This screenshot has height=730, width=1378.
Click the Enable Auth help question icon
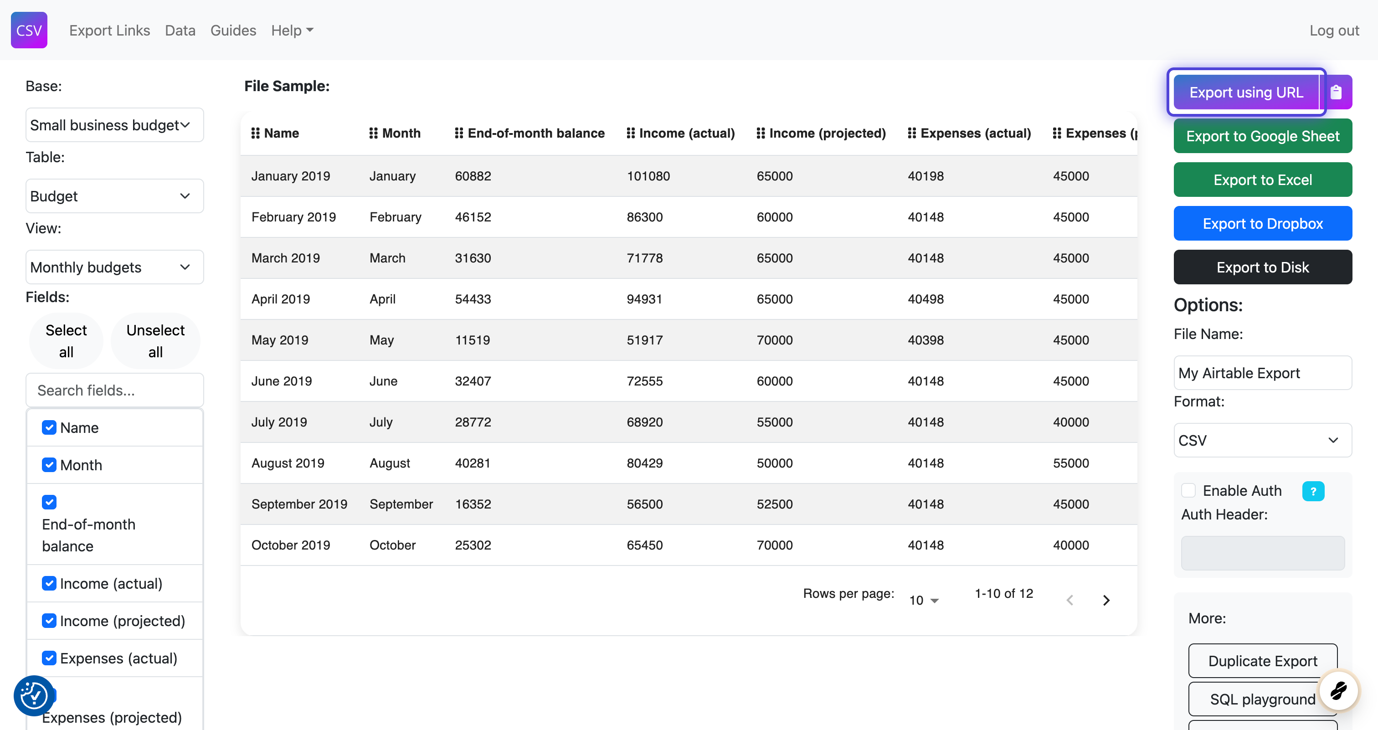[1313, 491]
